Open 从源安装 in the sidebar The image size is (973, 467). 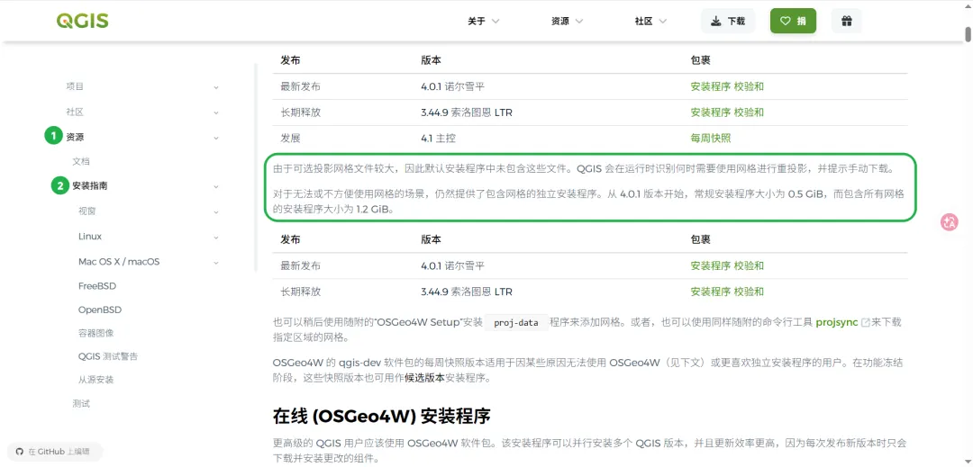[x=96, y=380]
